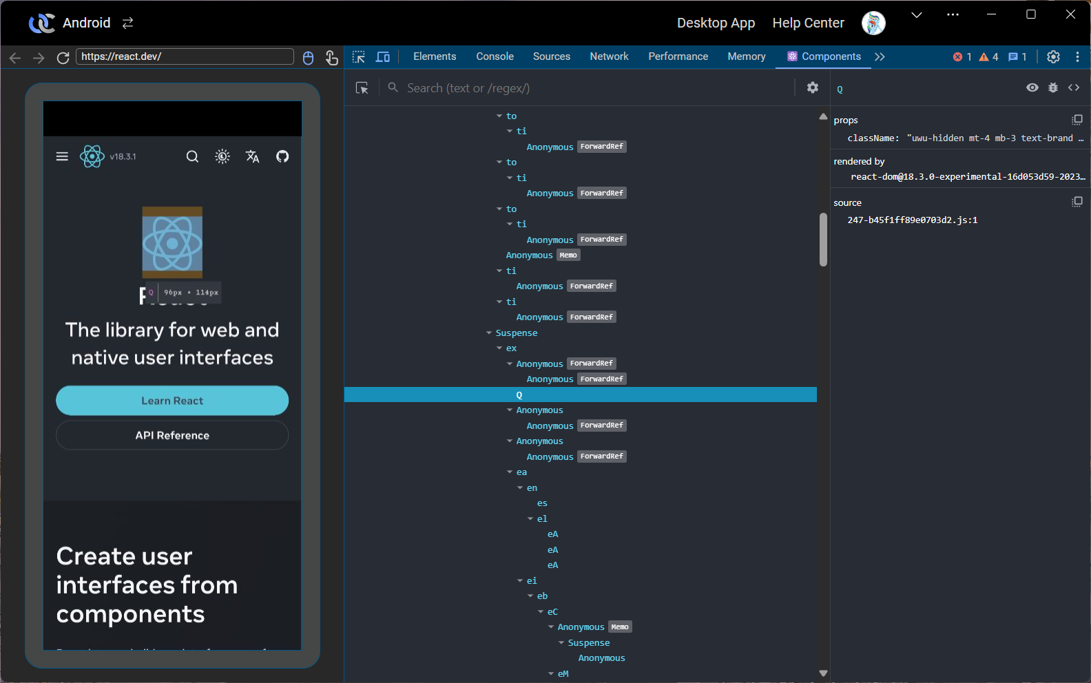Open DevTools settings gear
Screen dimensions: 1091x683
(1053, 56)
